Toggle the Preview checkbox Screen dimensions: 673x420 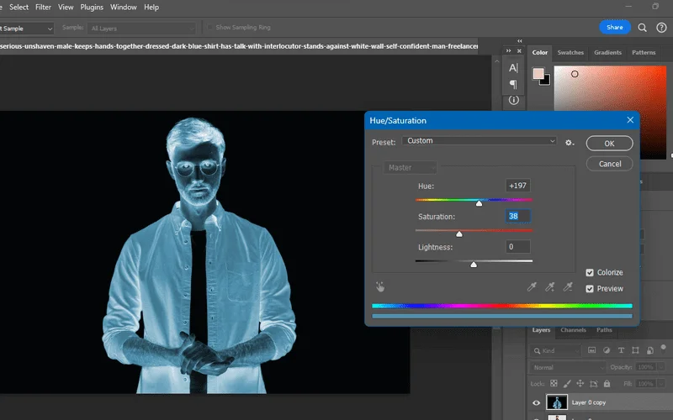pyautogui.click(x=590, y=289)
